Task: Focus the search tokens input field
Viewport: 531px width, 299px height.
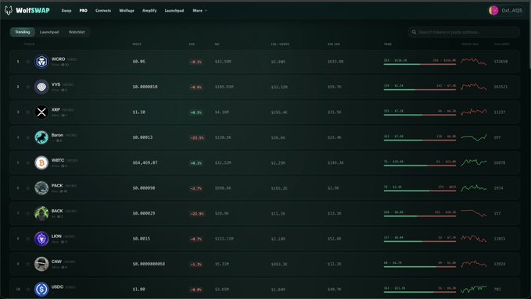Action: click(464, 32)
